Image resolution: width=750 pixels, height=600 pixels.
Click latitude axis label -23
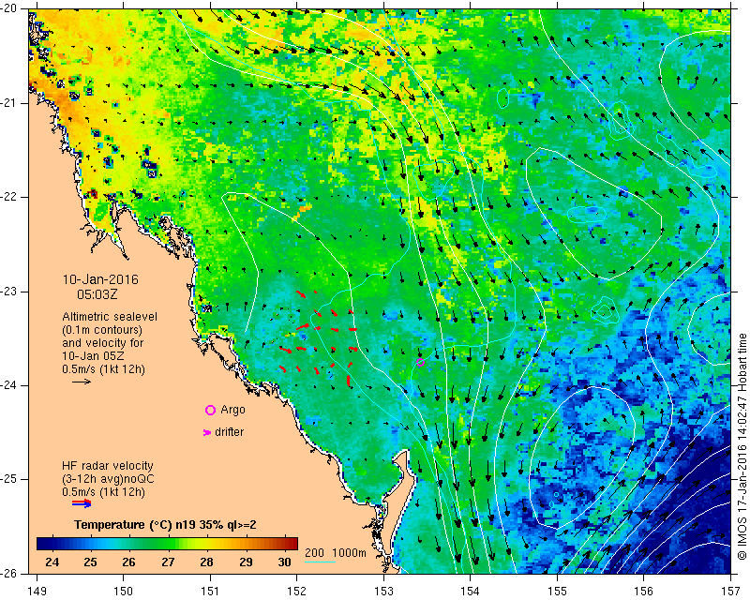point(9,292)
